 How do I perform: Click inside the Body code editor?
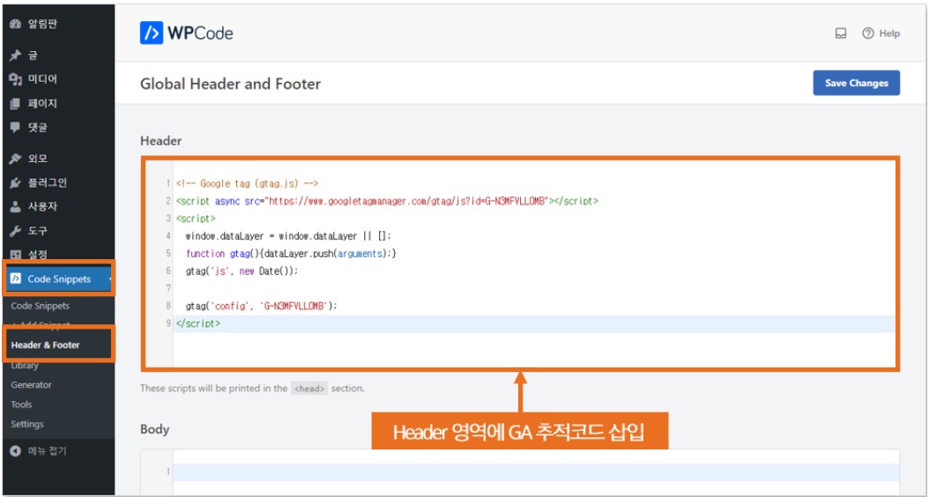(x=520, y=472)
